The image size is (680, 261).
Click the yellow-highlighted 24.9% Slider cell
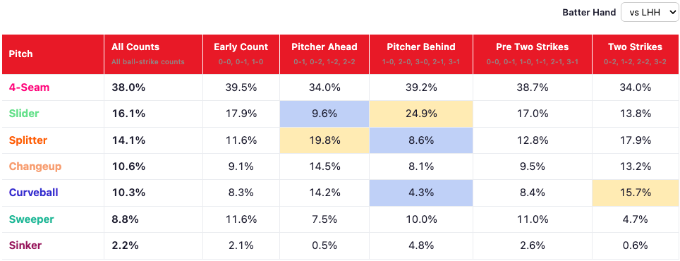click(x=421, y=114)
